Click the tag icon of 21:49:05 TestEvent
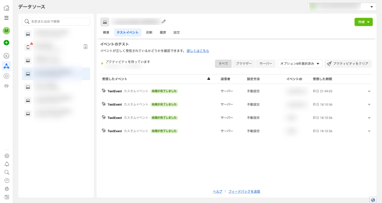382x203 pixels. 104,91
